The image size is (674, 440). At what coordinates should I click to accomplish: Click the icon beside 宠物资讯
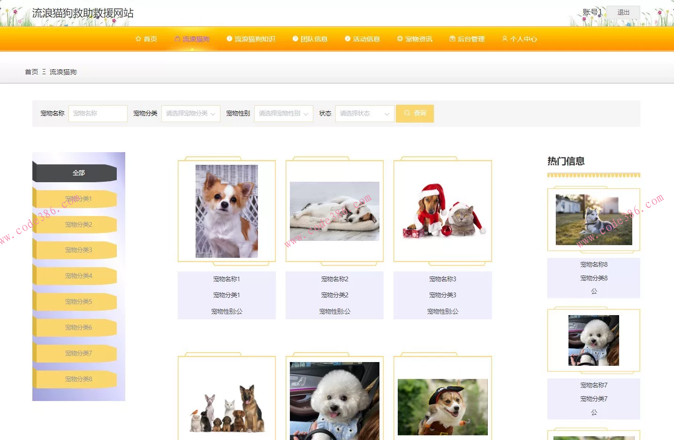point(400,39)
